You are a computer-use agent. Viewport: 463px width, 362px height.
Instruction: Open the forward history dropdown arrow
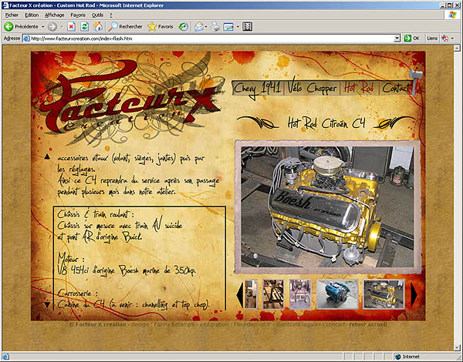pyautogui.click(x=62, y=27)
